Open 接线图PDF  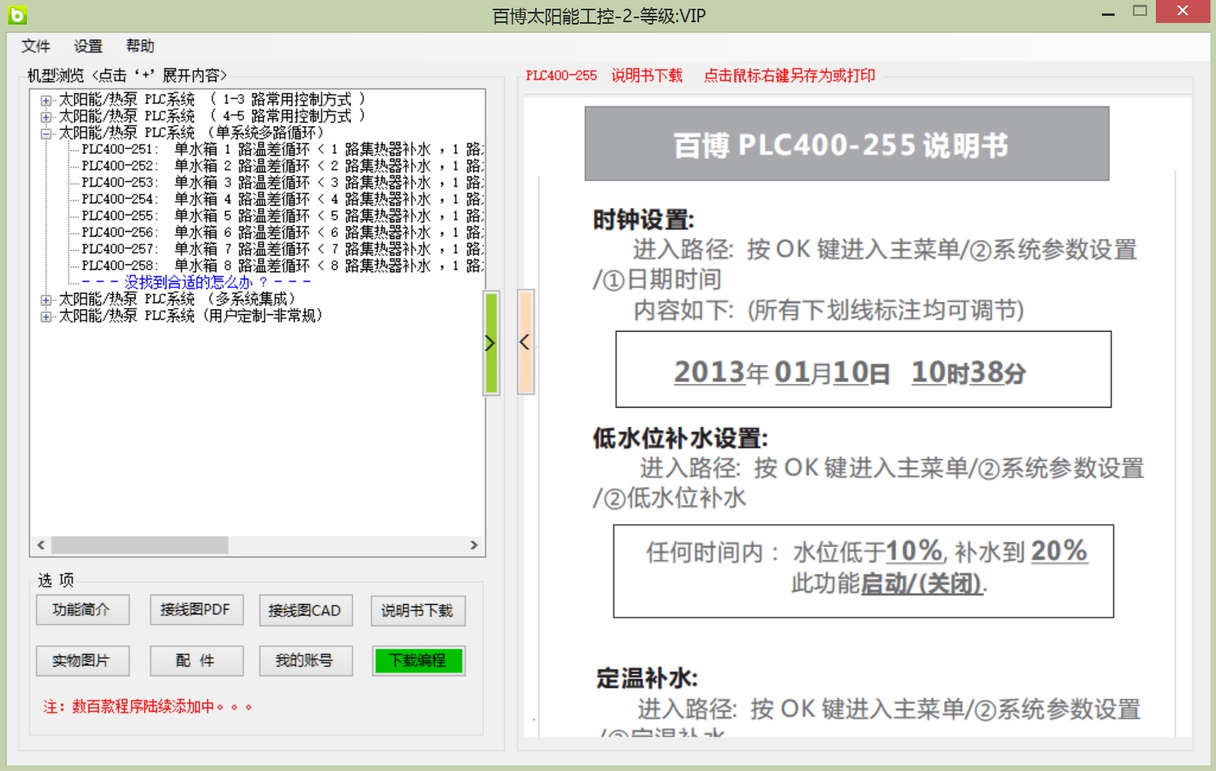click(196, 610)
